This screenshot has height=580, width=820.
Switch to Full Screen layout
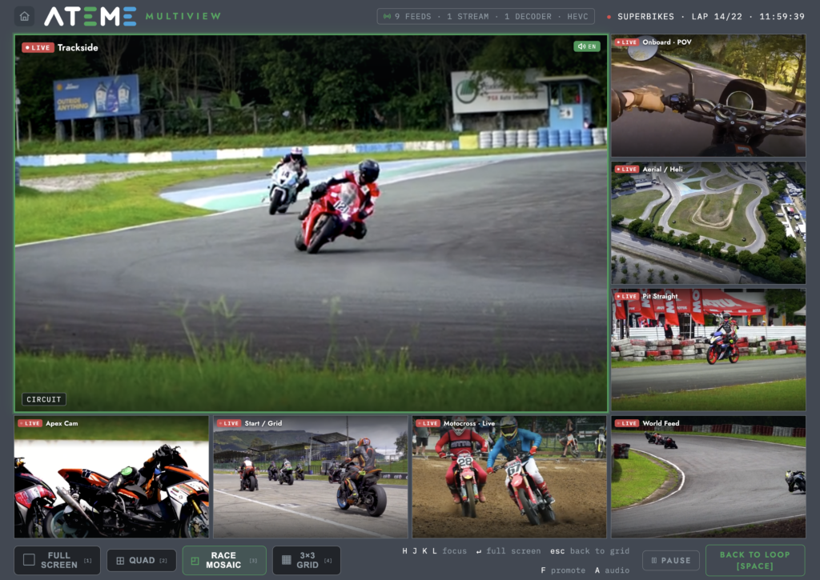pos(57,560)
